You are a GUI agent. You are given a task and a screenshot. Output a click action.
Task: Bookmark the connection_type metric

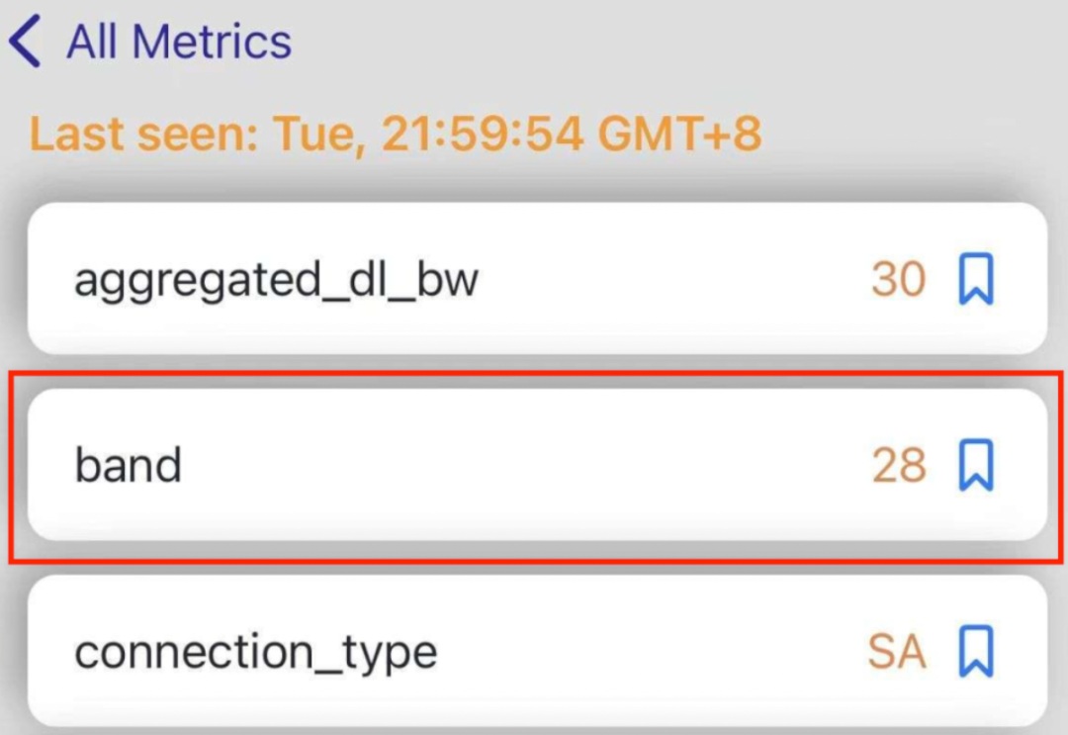tap(976, 651)
